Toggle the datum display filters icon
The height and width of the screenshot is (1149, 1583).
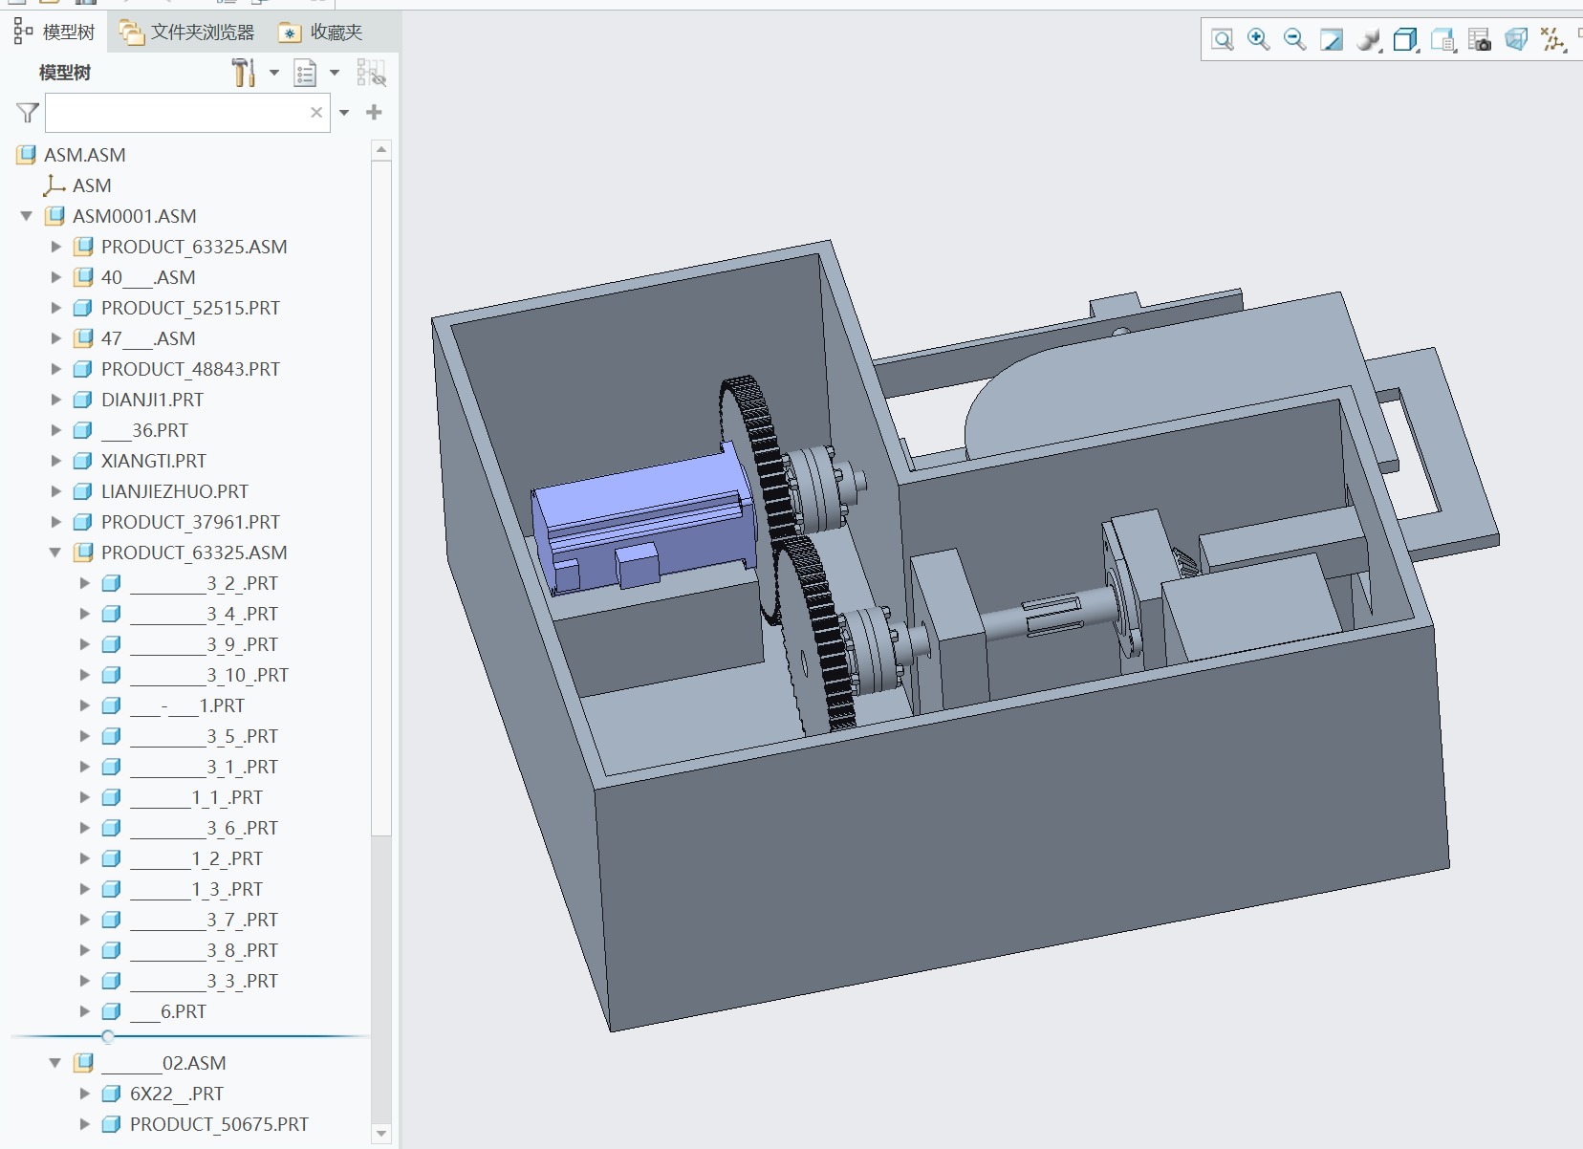coord(1552,39)
